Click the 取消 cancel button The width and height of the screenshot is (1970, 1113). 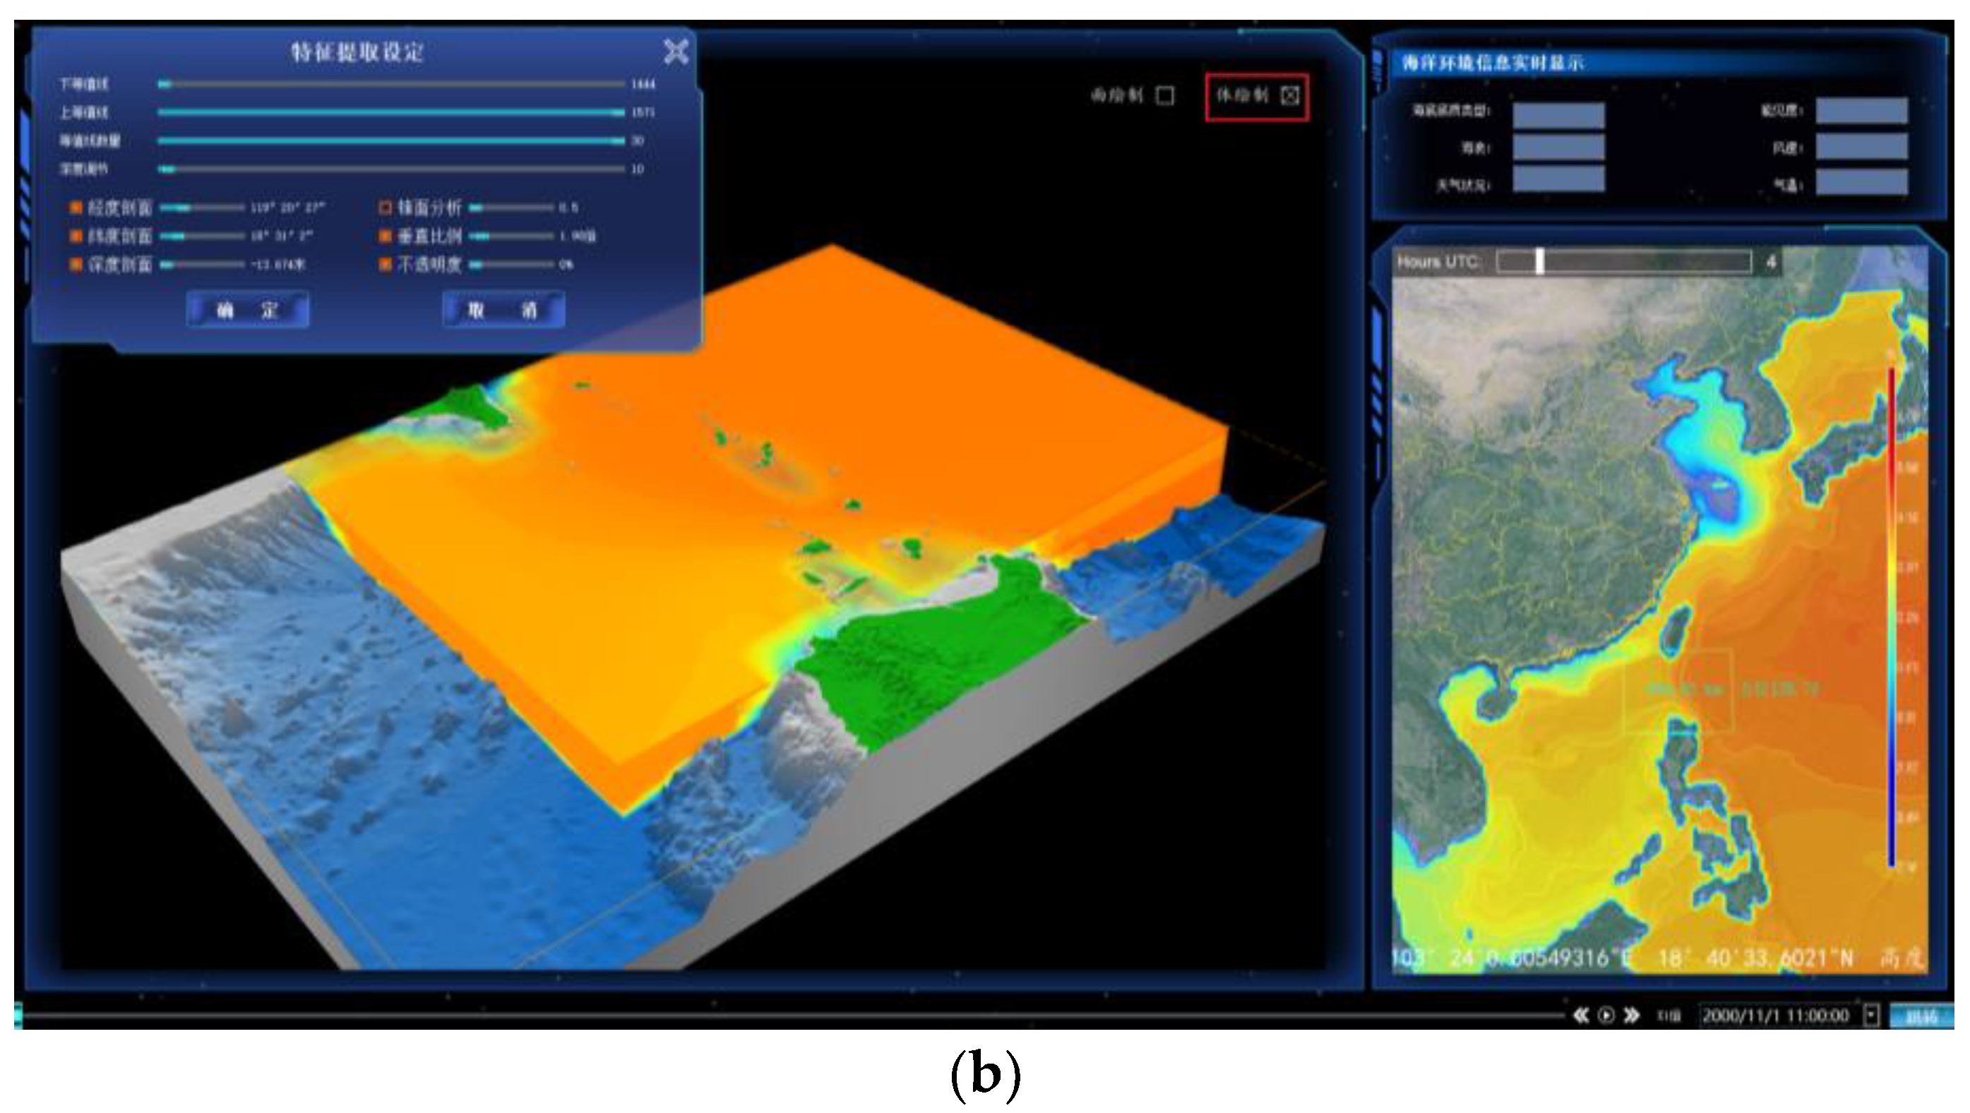tap(503, 310)
